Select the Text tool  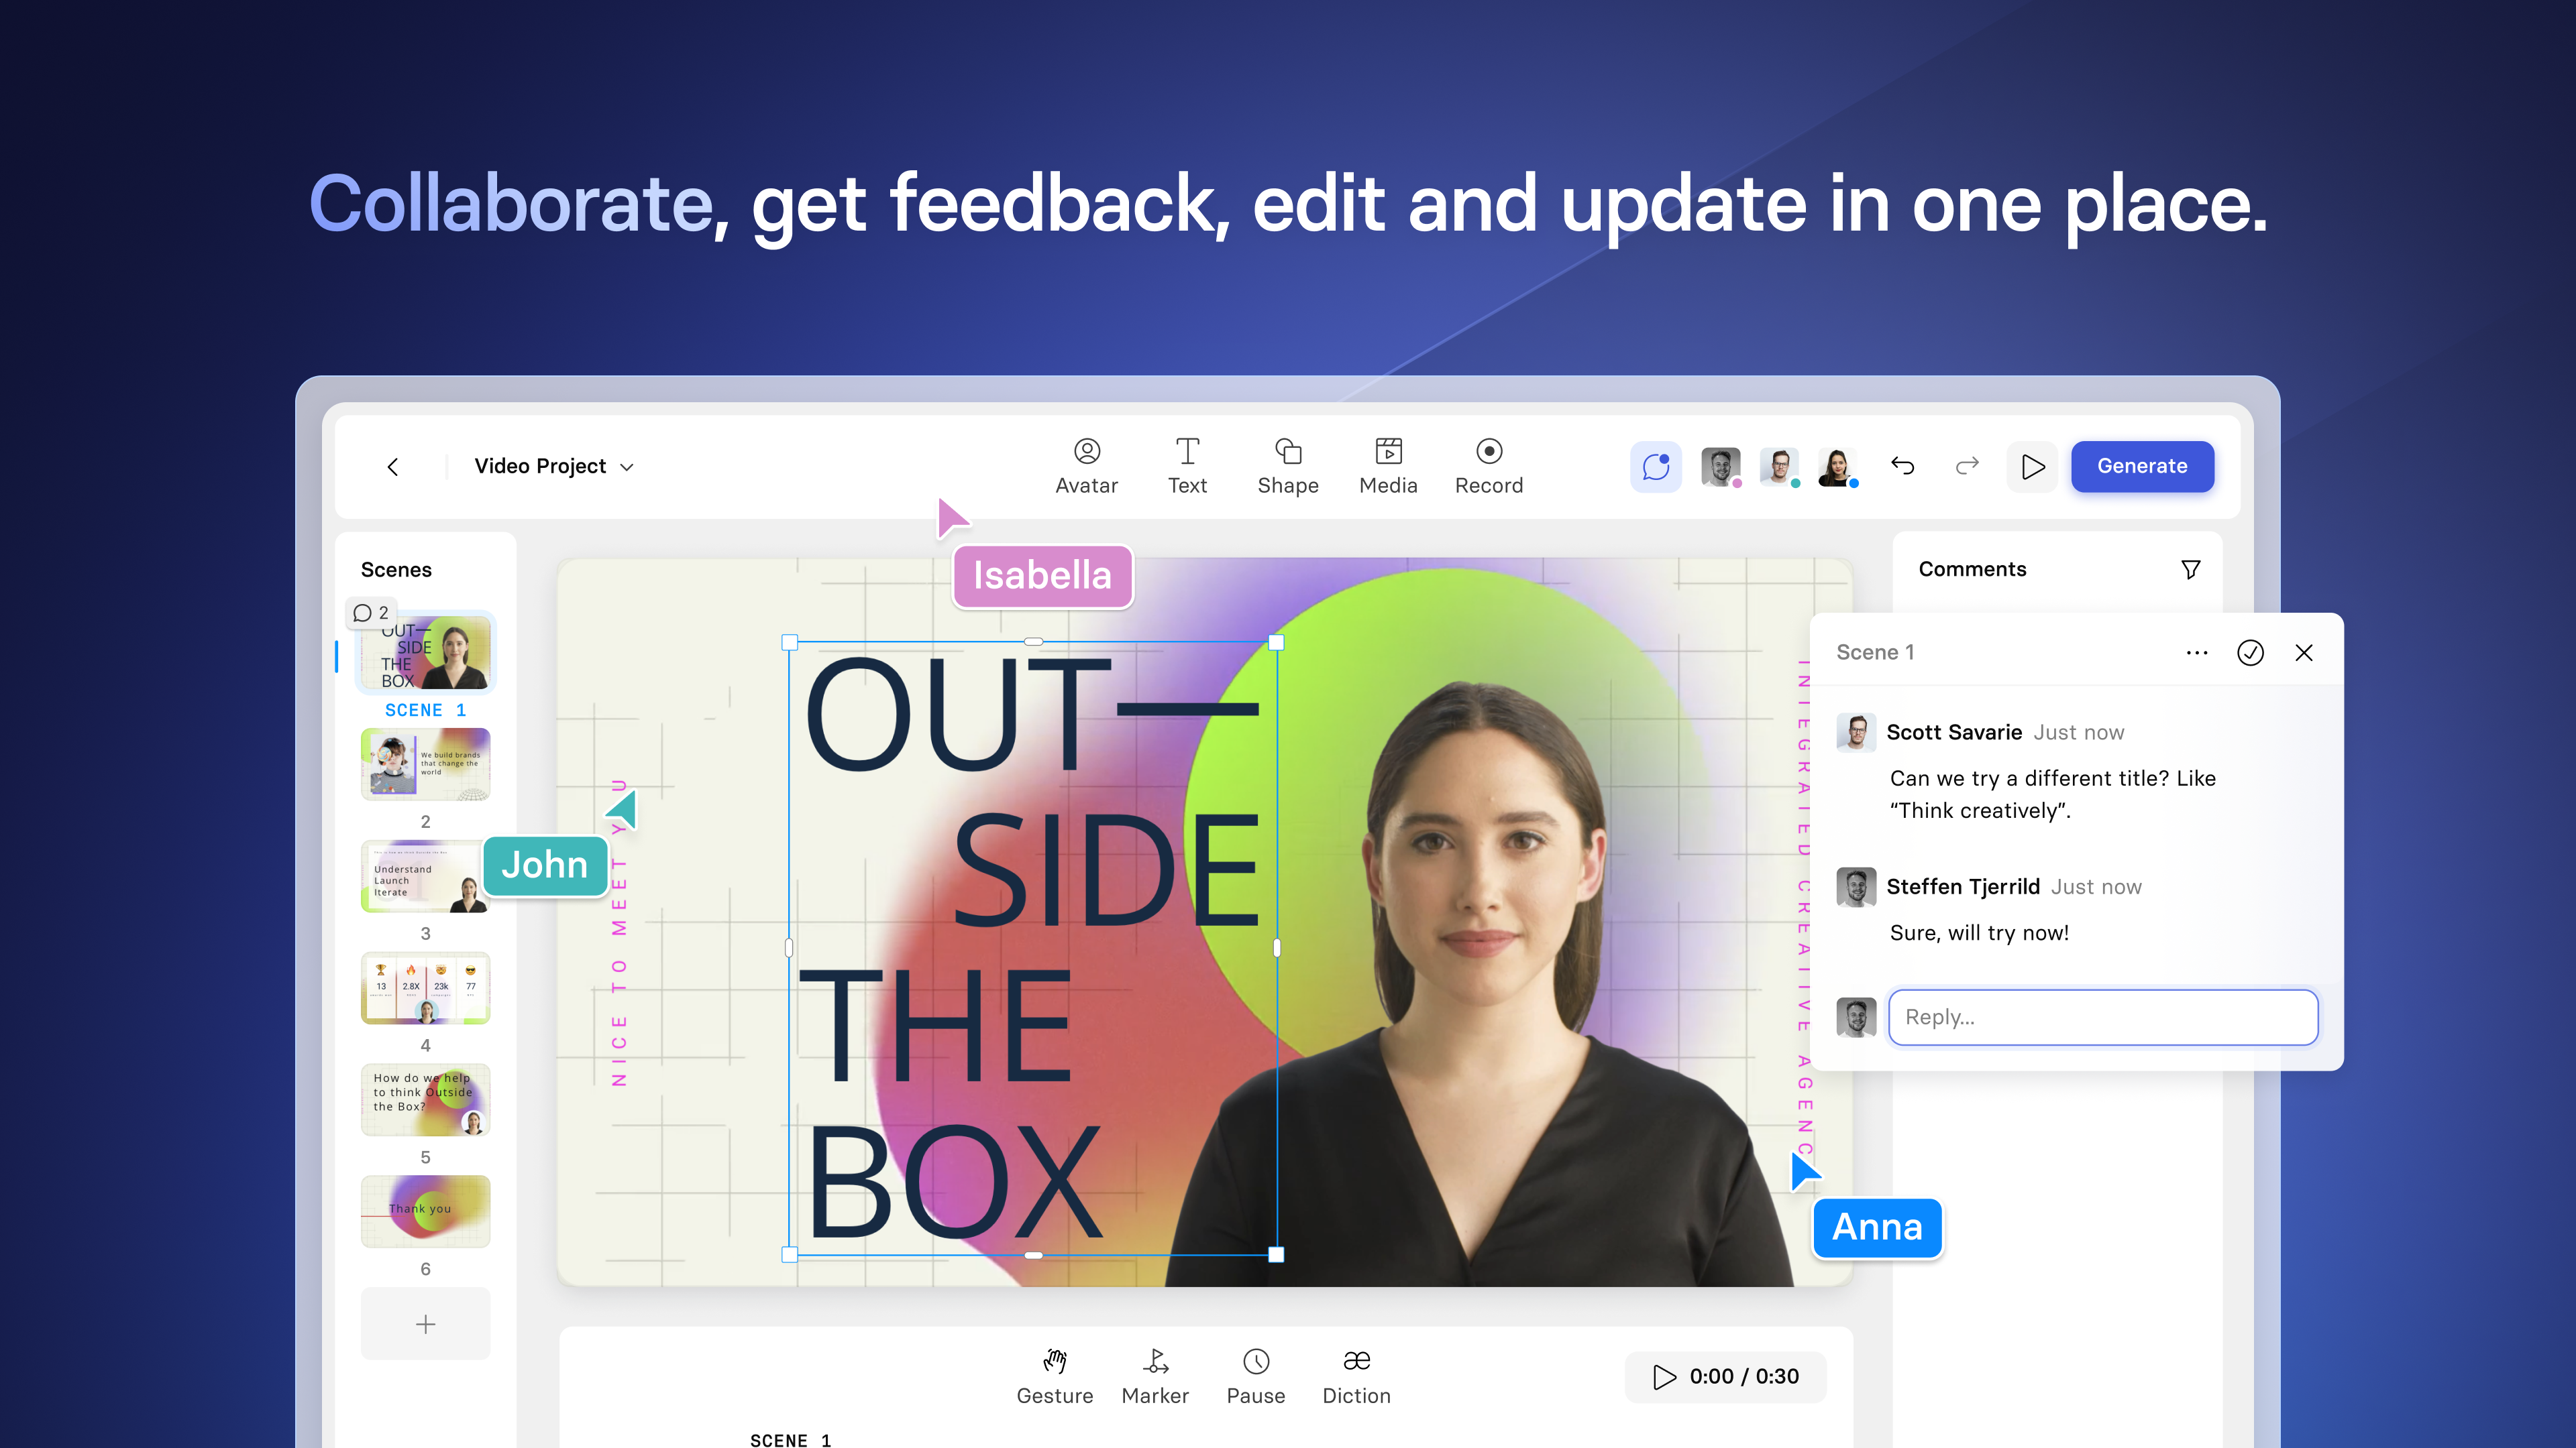[x=1187, y=466]
